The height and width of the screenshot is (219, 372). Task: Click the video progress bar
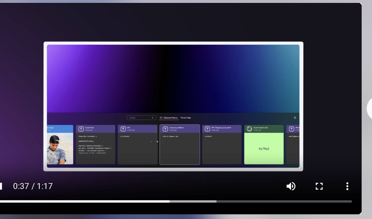[x=176, y=202]
